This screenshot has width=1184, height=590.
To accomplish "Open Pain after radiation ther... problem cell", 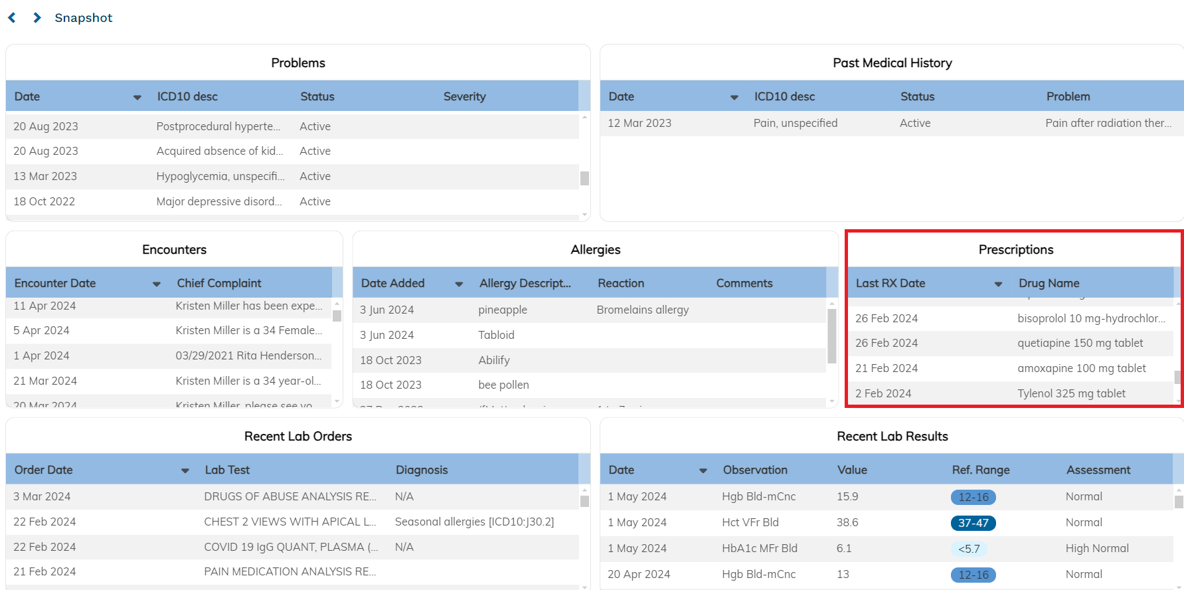I will point(1108,123).
